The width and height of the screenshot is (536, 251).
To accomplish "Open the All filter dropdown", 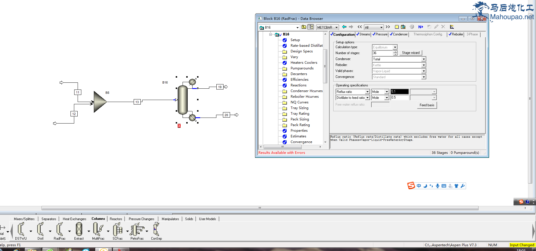I will point(381,27).
